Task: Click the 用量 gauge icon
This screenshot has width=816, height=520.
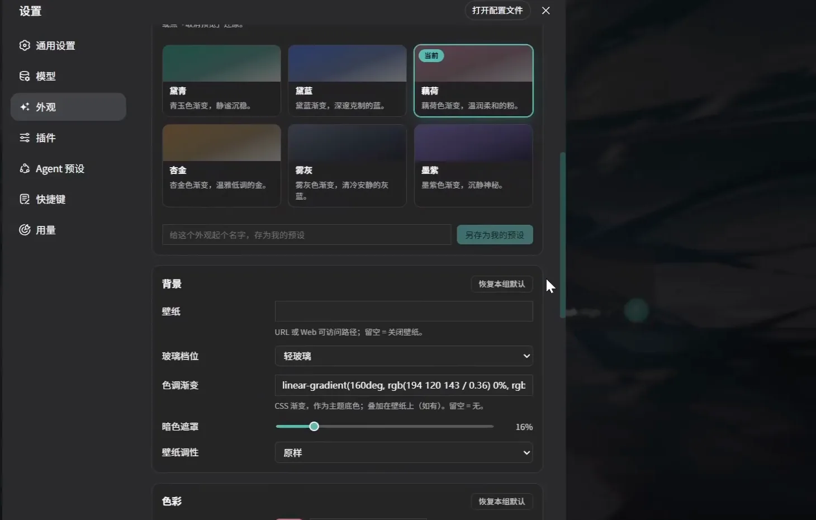Action: click(x=25, y=230)
